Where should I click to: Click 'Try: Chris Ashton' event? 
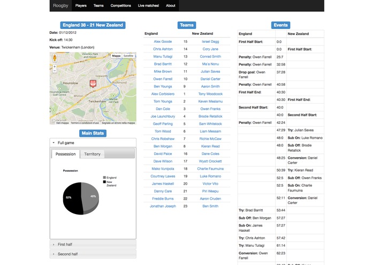tap(252, 238)
